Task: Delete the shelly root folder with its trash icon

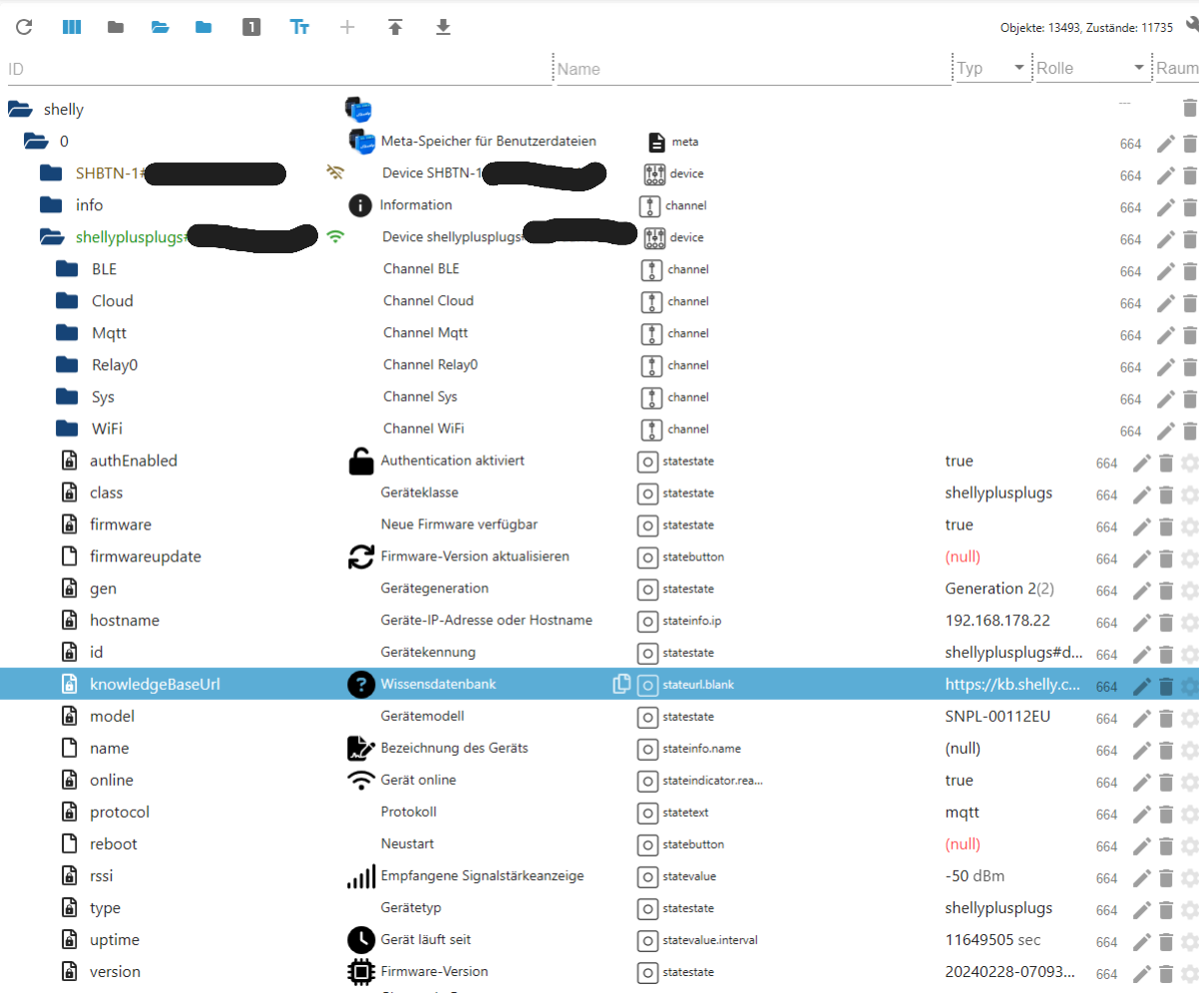Action: coord(1189,109)
